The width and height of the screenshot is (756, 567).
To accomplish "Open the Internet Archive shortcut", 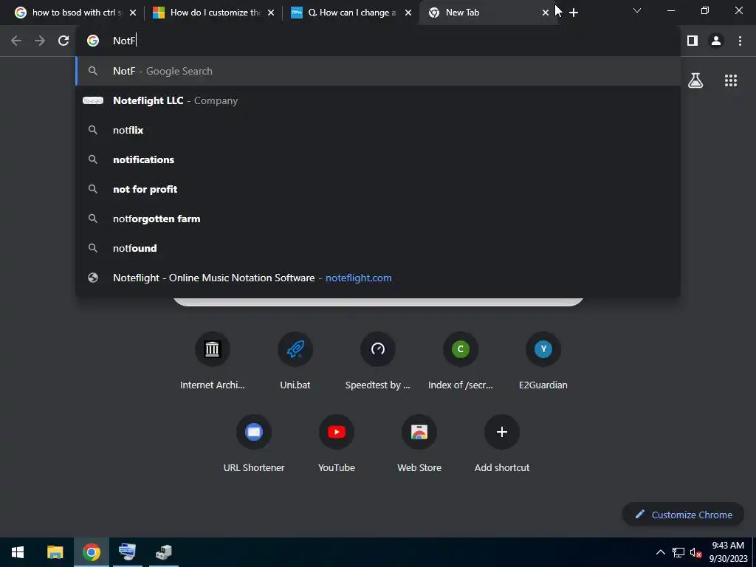I will tap(212, 360).
